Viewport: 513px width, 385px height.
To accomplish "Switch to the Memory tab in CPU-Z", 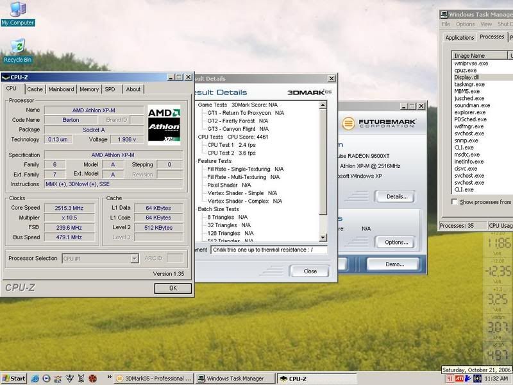I will pos(89,89).
